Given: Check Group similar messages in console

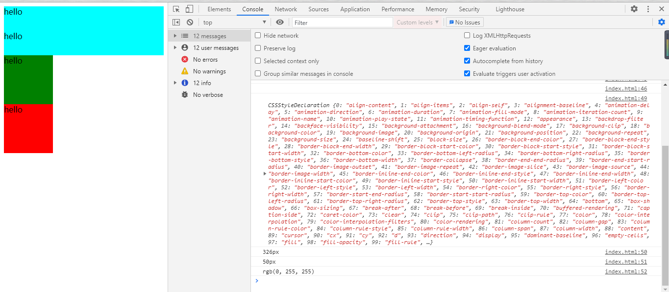Looking at the screenshot, I should click(258, 74).
